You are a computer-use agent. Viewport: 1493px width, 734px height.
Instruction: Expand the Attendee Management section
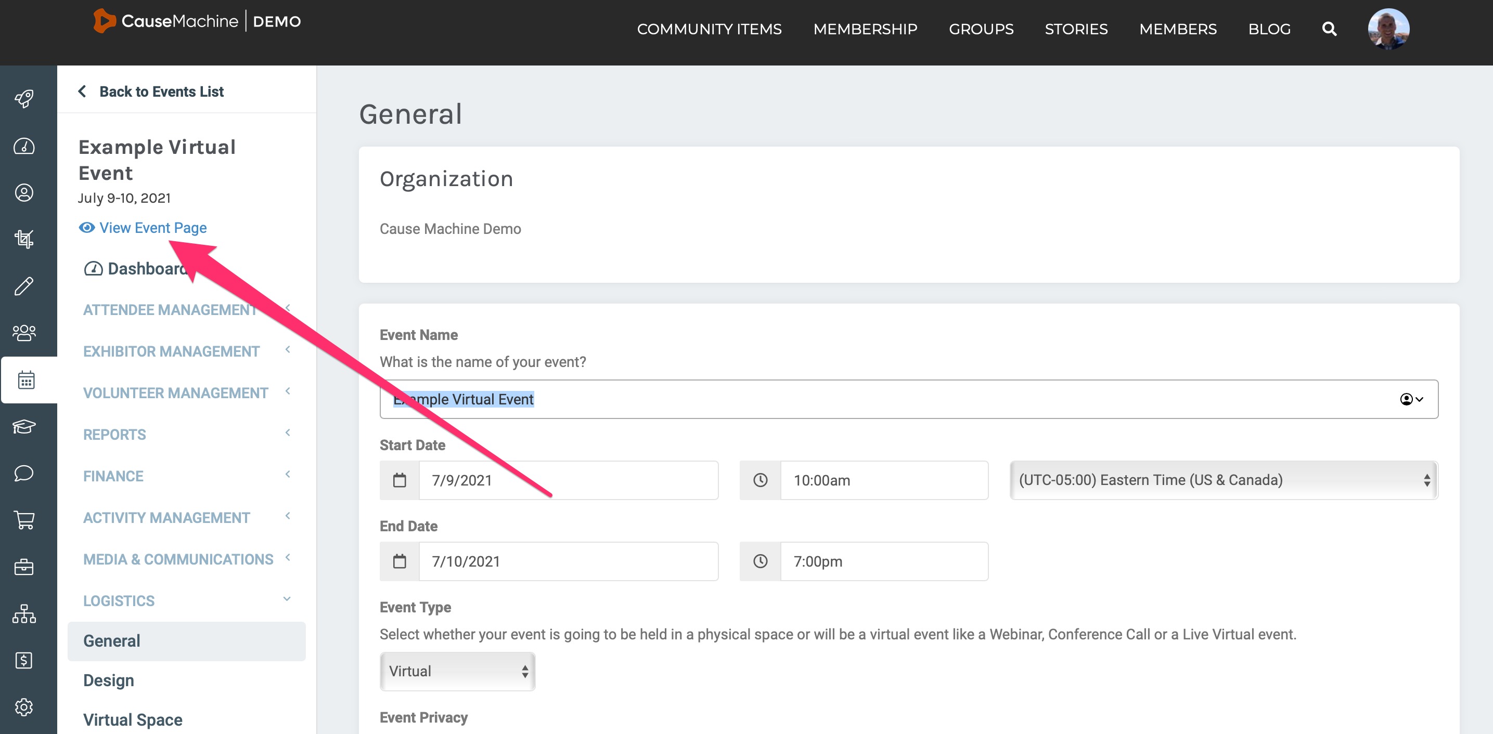point(171,310)
